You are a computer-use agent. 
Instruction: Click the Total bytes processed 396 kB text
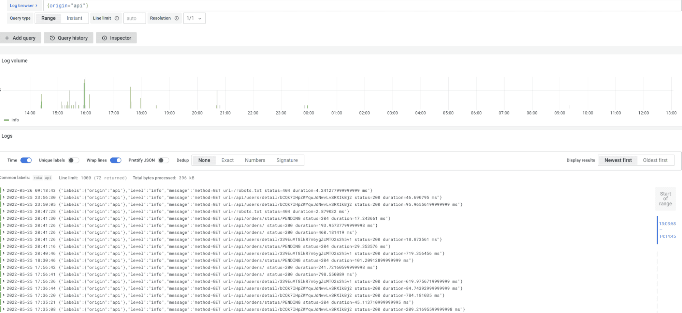point(163,178)
